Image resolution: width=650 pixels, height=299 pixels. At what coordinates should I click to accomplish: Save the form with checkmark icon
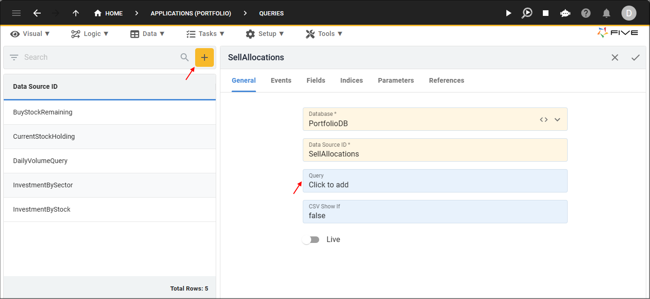coord(635,57)
